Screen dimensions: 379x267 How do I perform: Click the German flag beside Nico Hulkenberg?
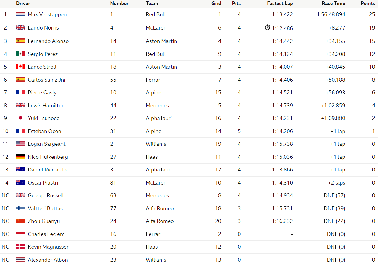click(x=20, y=157)
